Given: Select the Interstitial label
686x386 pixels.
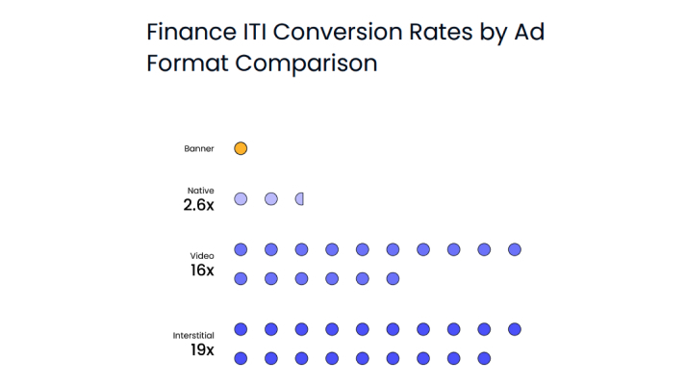Looking at the screenshot, I should (193, 335).
